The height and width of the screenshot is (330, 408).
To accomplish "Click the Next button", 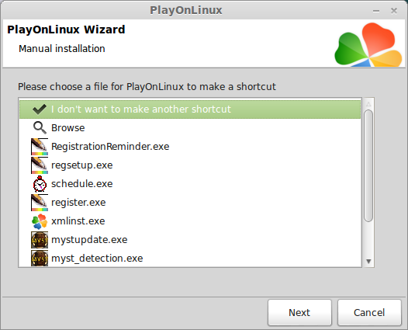I will [x=299, y=313].
